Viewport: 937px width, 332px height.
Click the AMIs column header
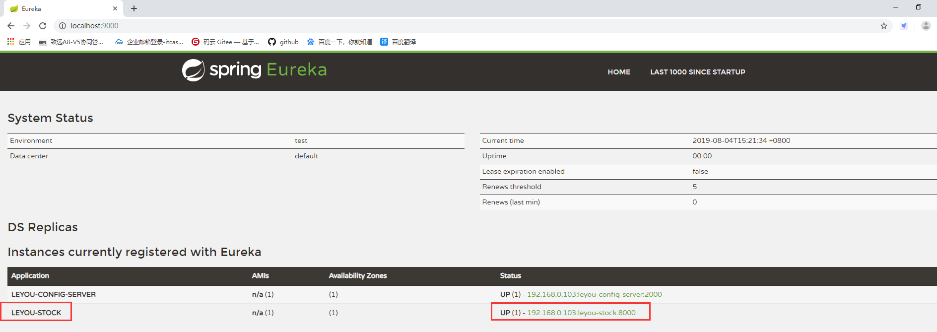coord(261,275)
